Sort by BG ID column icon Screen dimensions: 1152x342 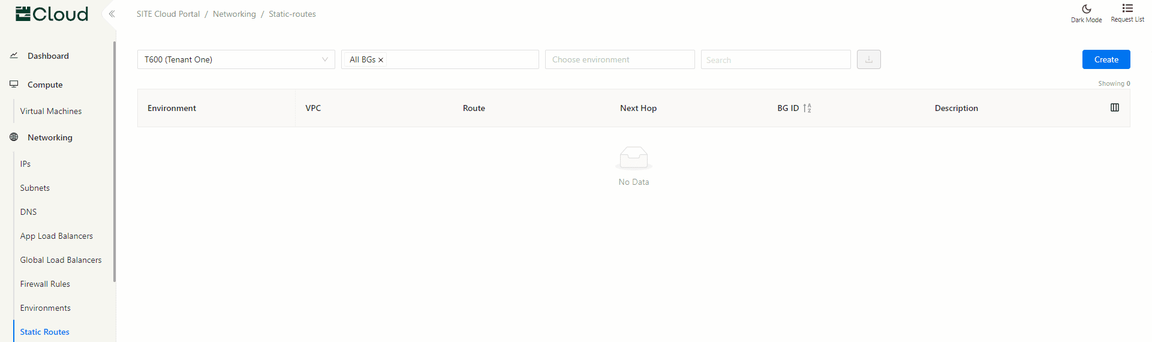[807, 108]
